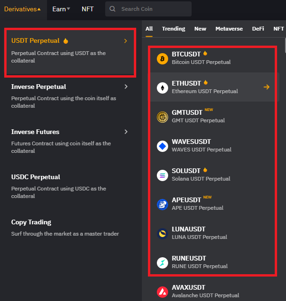286x301 pixels.
Task: Click the Ethereum logo icon
Action: [162, 88]
